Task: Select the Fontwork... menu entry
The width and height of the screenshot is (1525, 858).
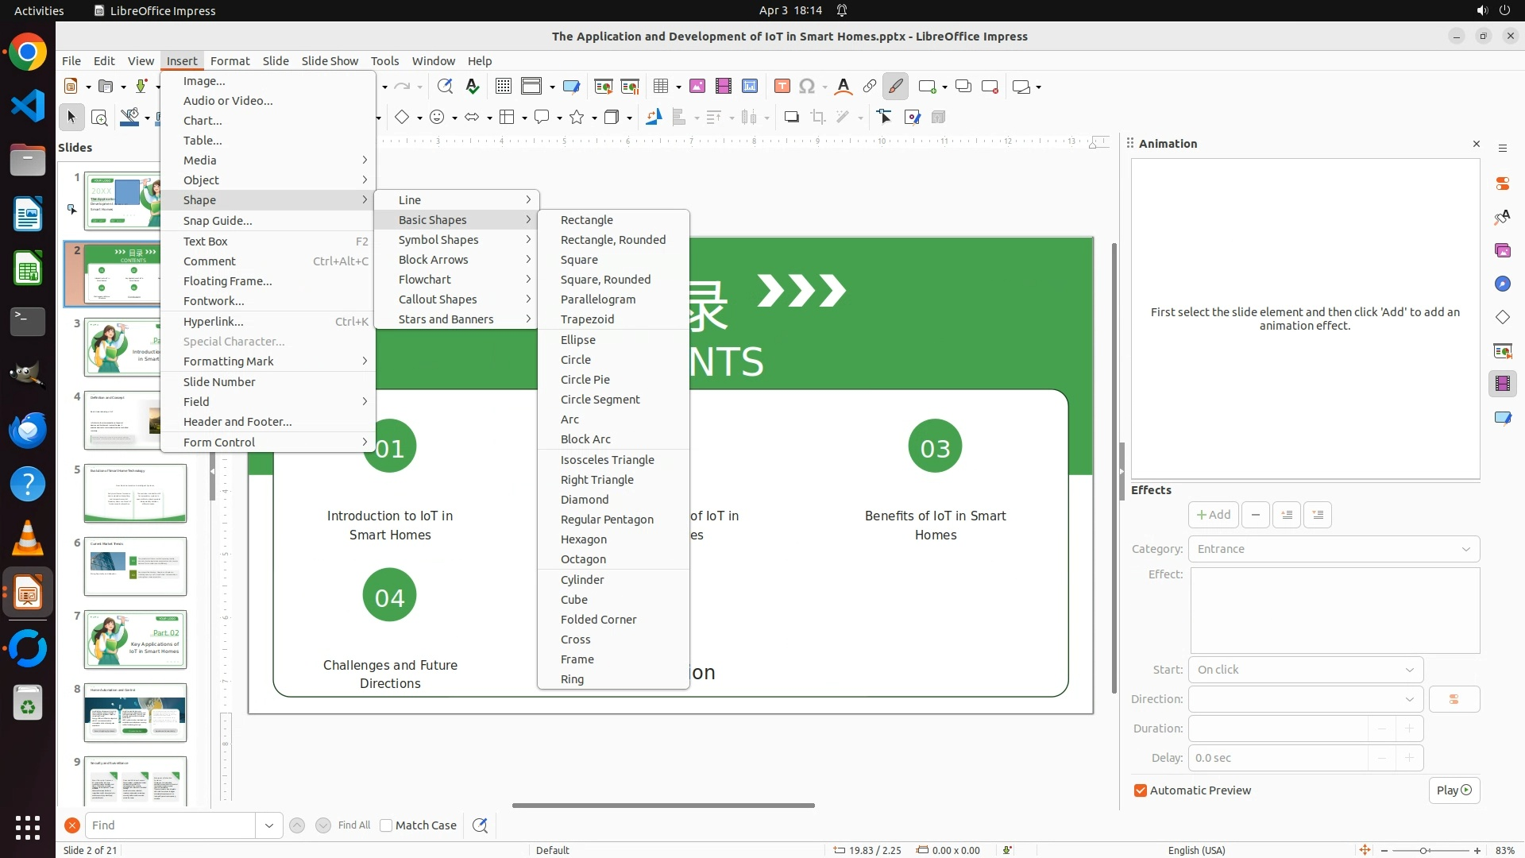Action: tap(214, 301)
